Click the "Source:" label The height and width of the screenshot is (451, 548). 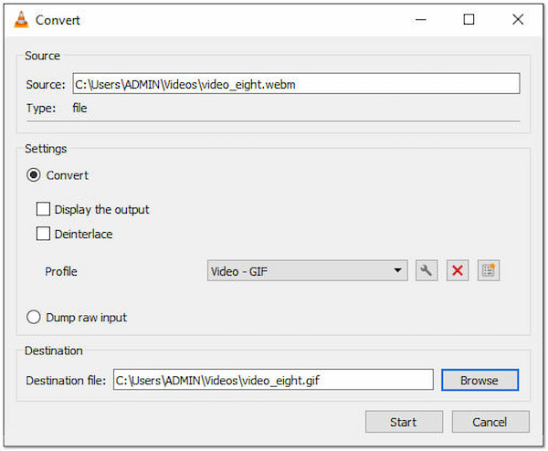pyautogui.click(x=46, y=85)
